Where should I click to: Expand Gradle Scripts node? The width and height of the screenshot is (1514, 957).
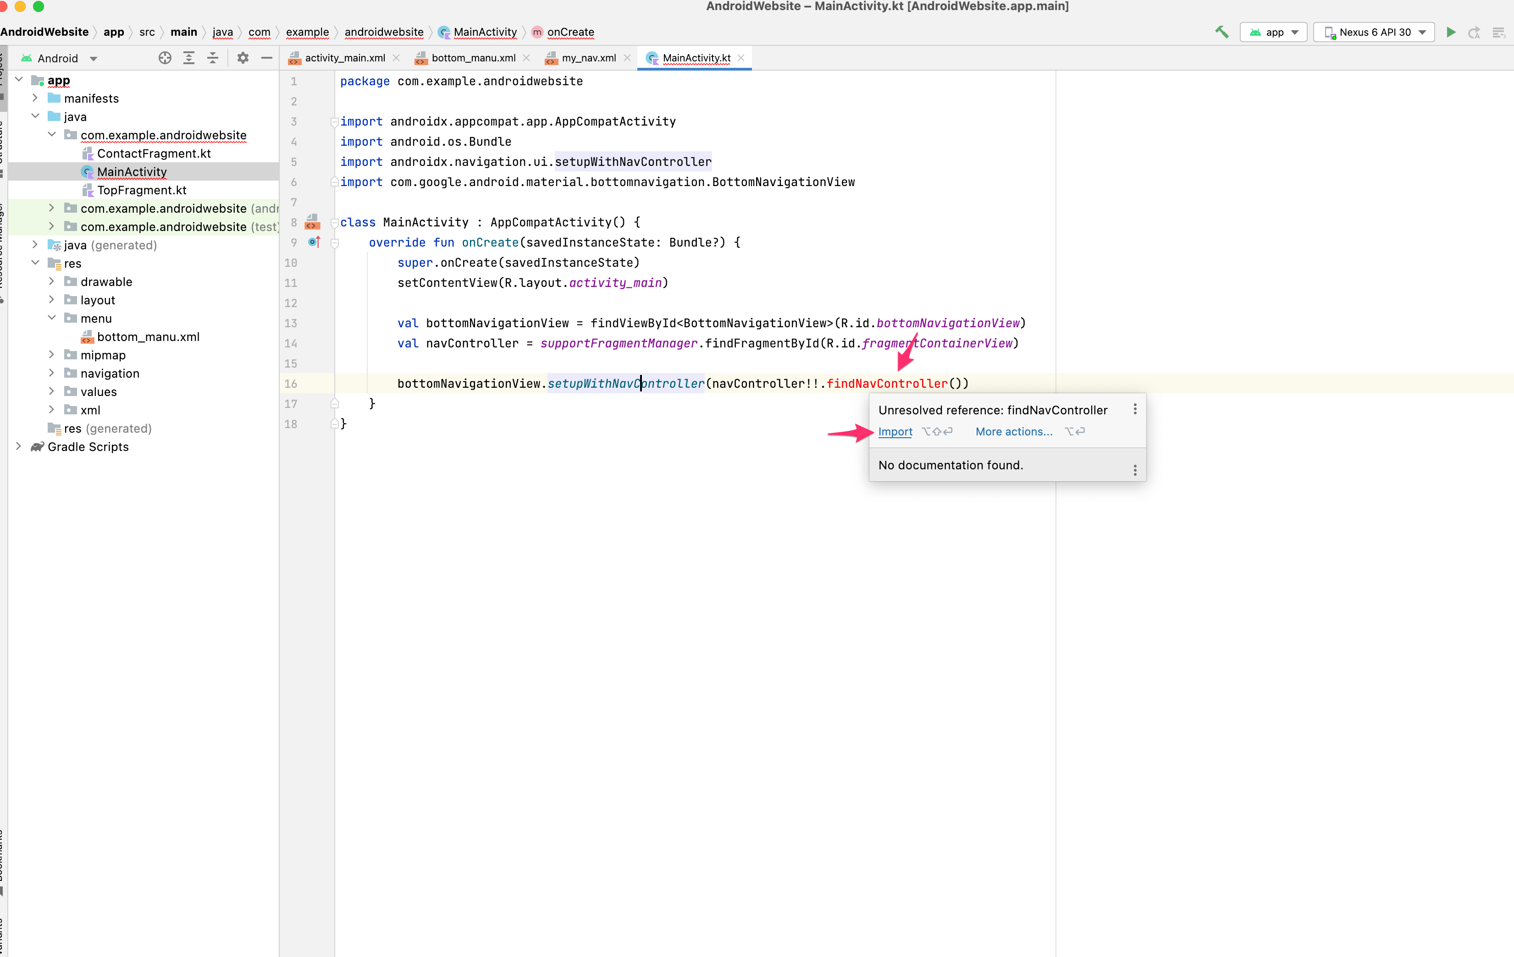pos(19,446)
